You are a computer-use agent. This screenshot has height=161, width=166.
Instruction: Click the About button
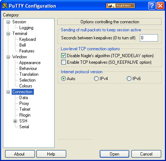coord(20,154)
